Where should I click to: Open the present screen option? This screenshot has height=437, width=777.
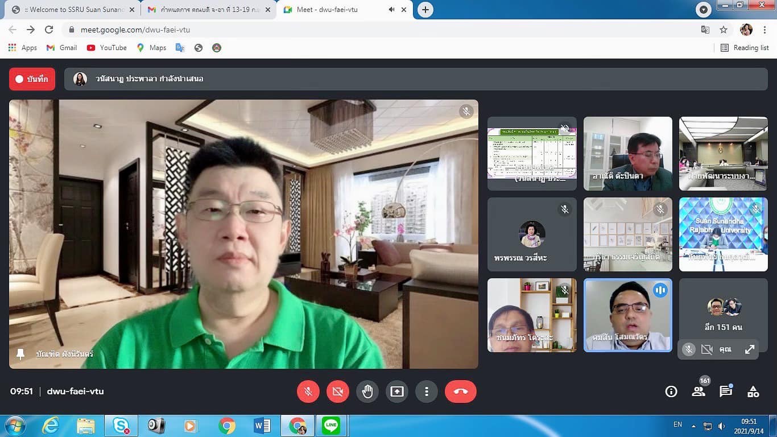coord(397,391)
